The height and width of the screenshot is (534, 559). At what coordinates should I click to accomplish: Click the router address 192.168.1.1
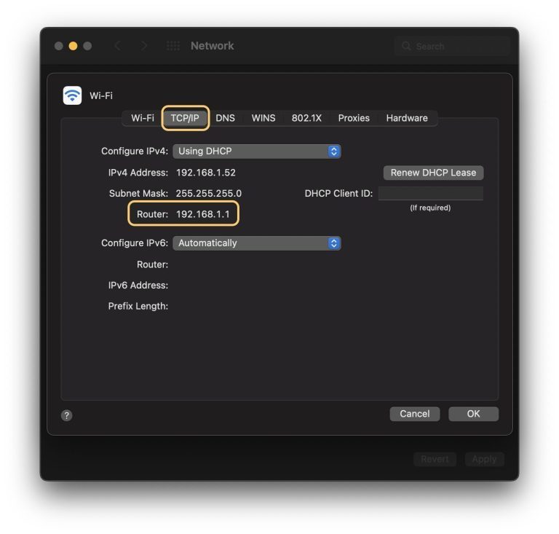coord(203,214)
